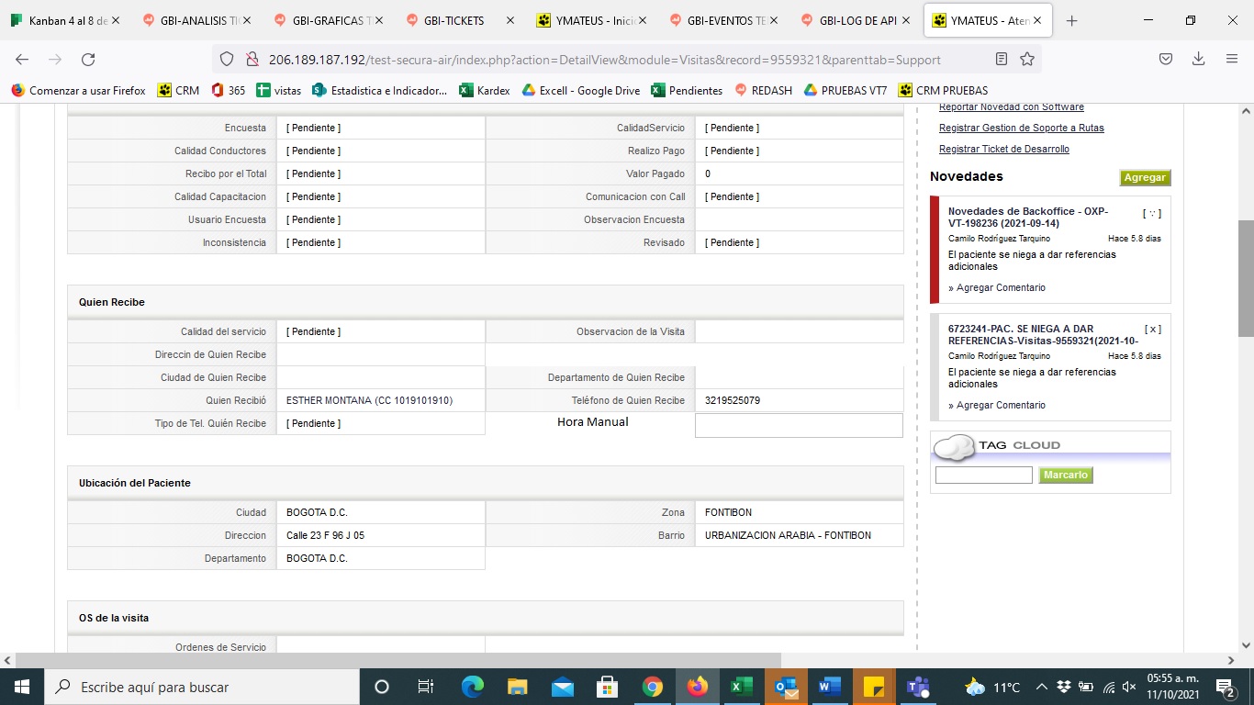Click phone number 3219525079
This screenshot has width=1254, height=705.
[x=733, y=401]
